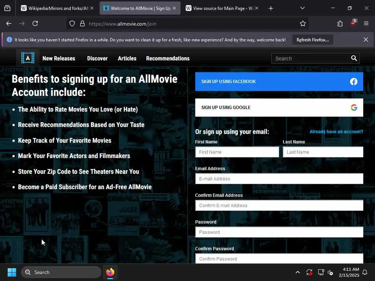Open the Discover menu
Image resolution: width=375 pixels, height=281 pixels.
point(97,58)
